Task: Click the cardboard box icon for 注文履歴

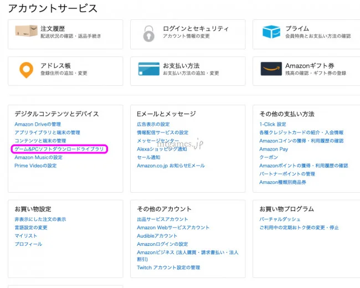Action: 26,31
